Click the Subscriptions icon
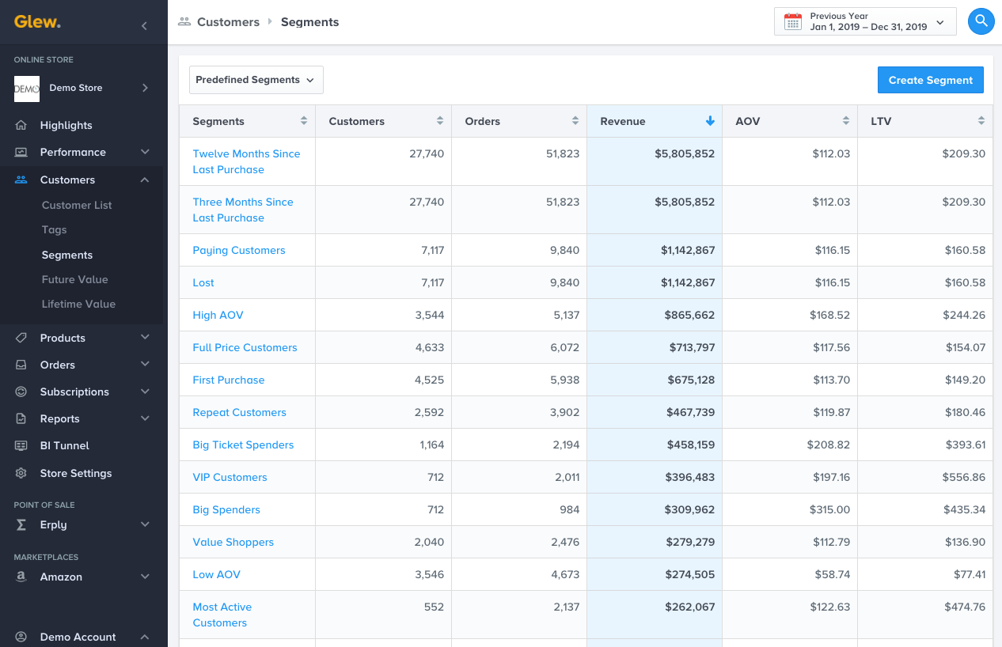Screen dimensions: 1002x647 coord(21,392)
